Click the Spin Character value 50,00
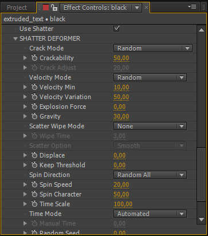 (121, 194)
